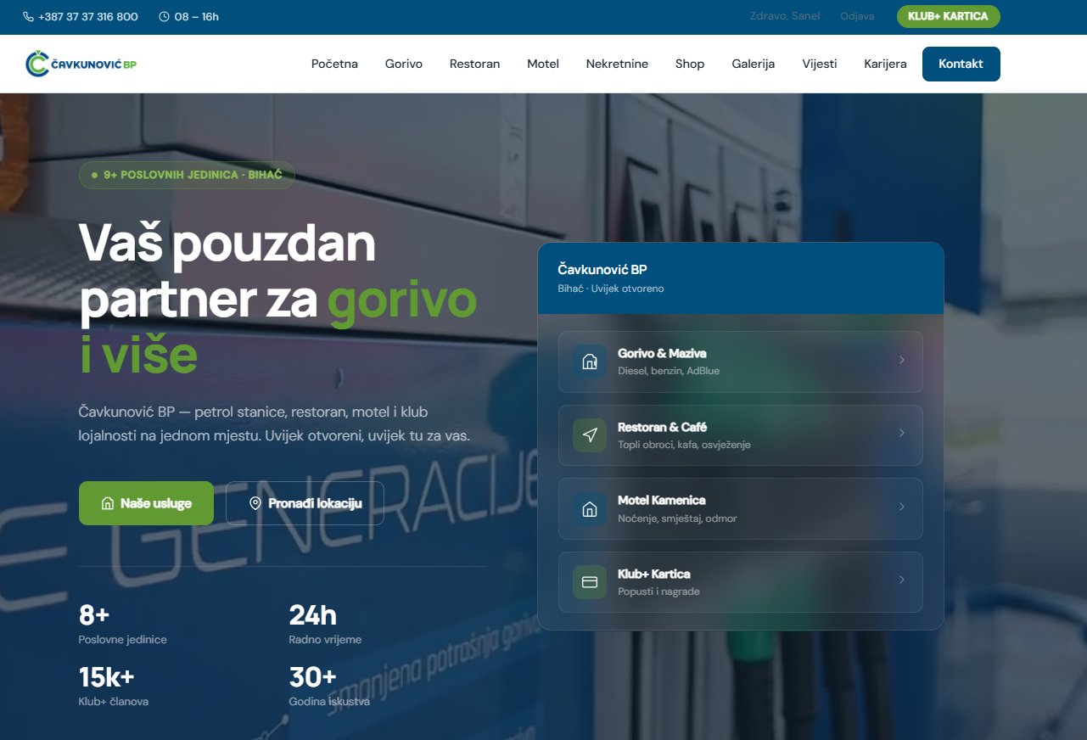Click the KLUB+ KARTICA green button

(x=949, y=17)
